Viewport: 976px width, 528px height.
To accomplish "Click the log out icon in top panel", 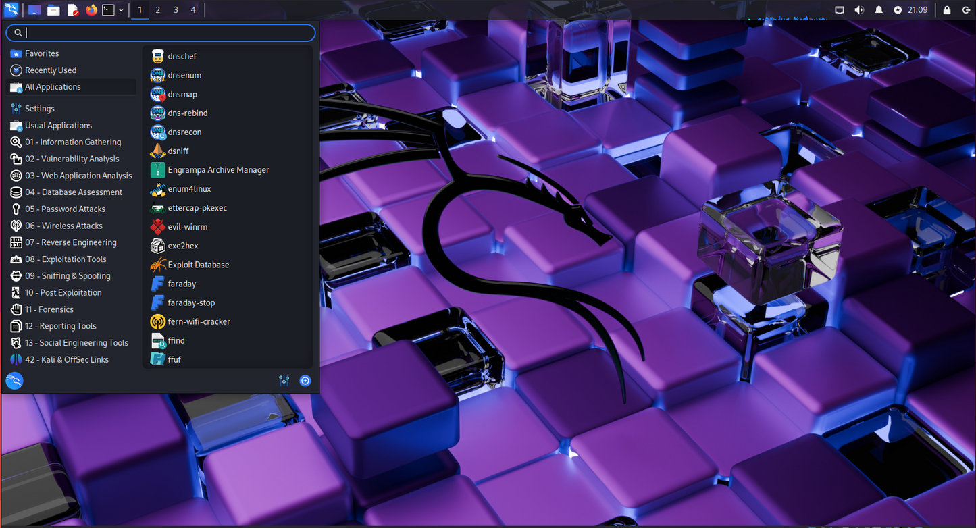I will pos(966,10).
